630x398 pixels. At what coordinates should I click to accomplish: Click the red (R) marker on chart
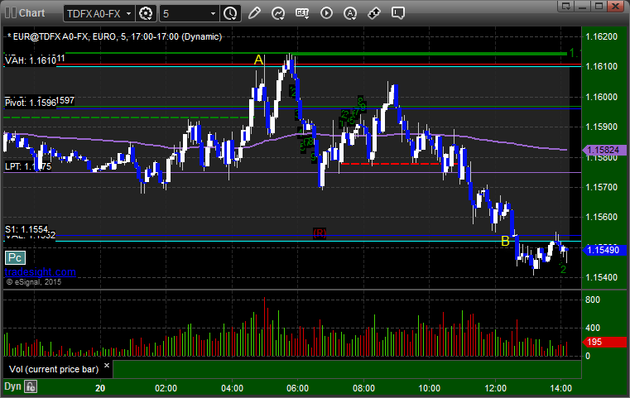pos(320,233)
